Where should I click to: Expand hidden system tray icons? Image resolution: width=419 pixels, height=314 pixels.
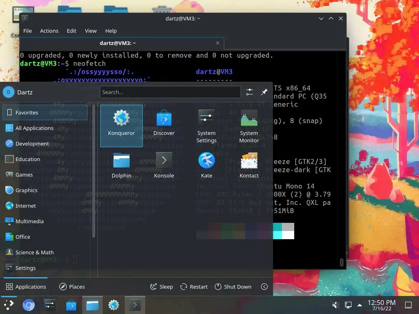(360, 305)
